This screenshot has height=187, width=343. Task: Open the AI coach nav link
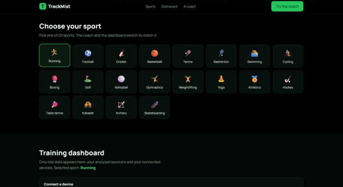(x=190, y=6)
